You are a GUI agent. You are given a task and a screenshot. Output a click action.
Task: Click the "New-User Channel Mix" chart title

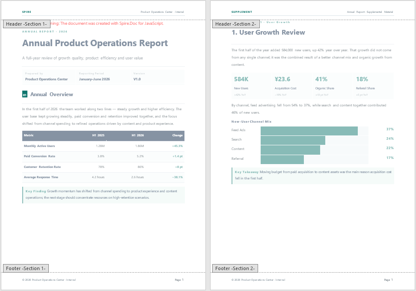click(x=251, y=121)
